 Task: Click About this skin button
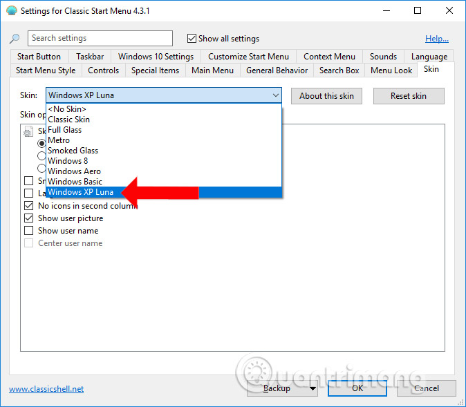tap(326, 96)
